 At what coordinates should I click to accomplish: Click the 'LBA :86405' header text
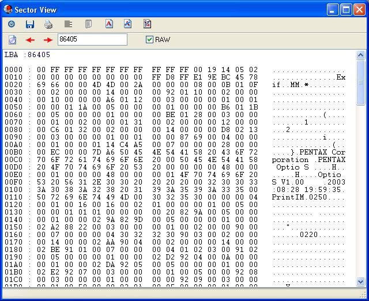click(27, 55)
